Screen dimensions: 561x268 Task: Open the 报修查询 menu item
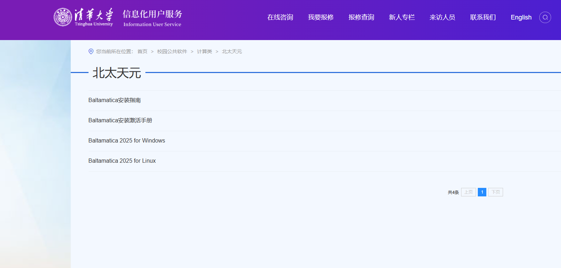point(361,17)
